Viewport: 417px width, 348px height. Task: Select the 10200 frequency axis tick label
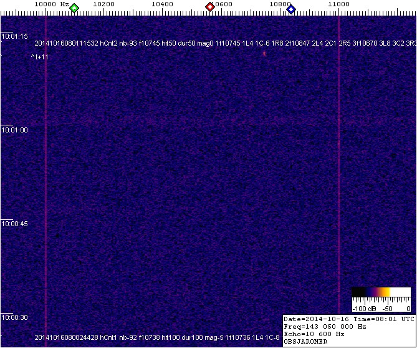(x=103, y=4)
